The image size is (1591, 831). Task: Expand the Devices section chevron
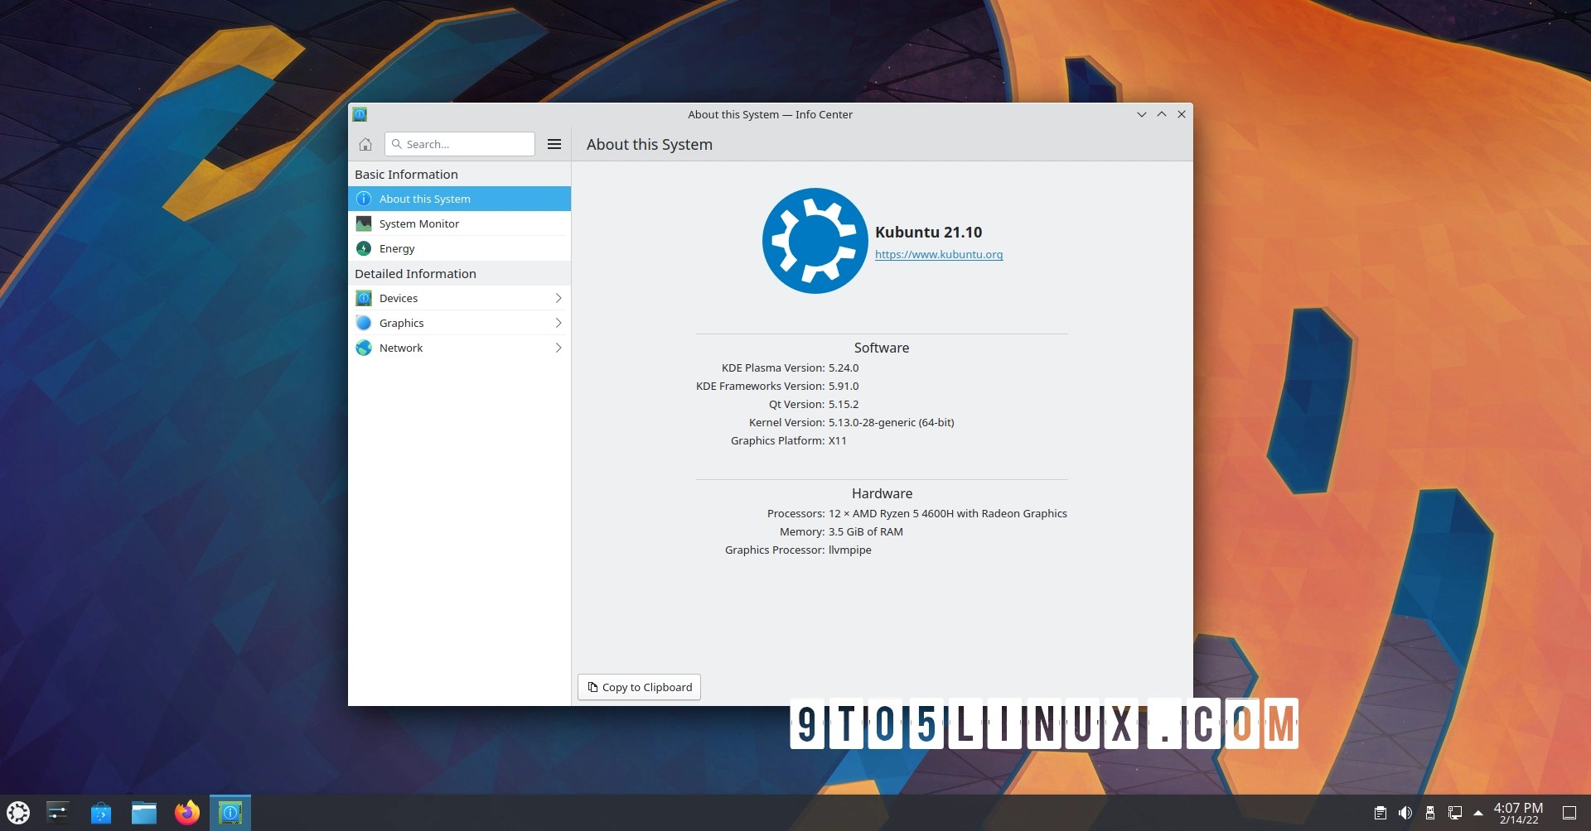pos(559,298)
